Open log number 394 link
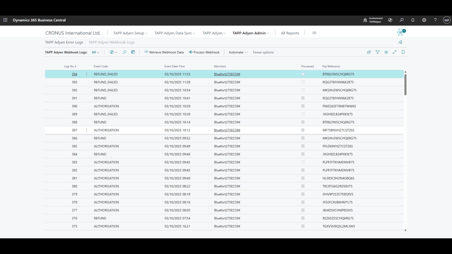This screenshot has width=452, height=254. tap(75, 74)
